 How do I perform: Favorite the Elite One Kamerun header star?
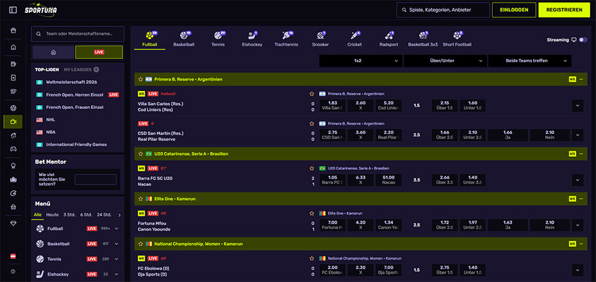[140, 199]
